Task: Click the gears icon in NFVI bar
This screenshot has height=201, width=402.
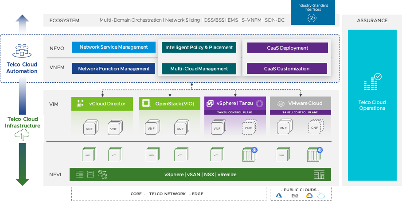Action: 102,174
